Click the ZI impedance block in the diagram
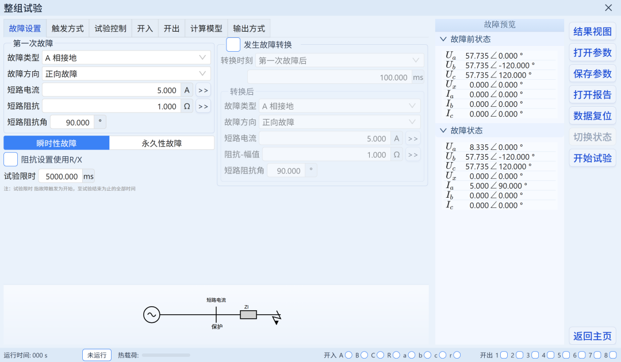 pyautogui.click(x=248, y=315)
